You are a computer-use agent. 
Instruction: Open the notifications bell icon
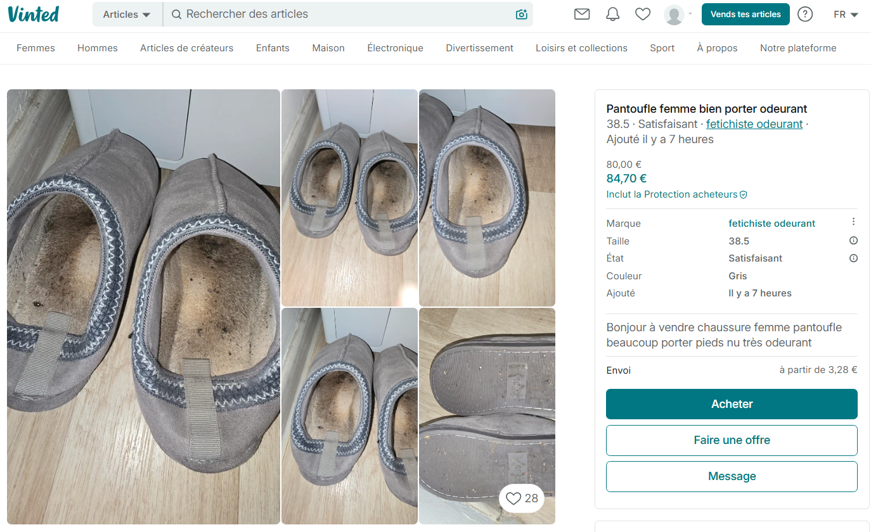612,14
